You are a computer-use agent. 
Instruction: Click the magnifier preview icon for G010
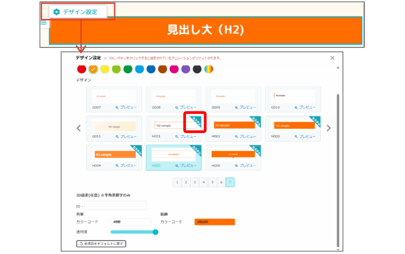point(296,107)
